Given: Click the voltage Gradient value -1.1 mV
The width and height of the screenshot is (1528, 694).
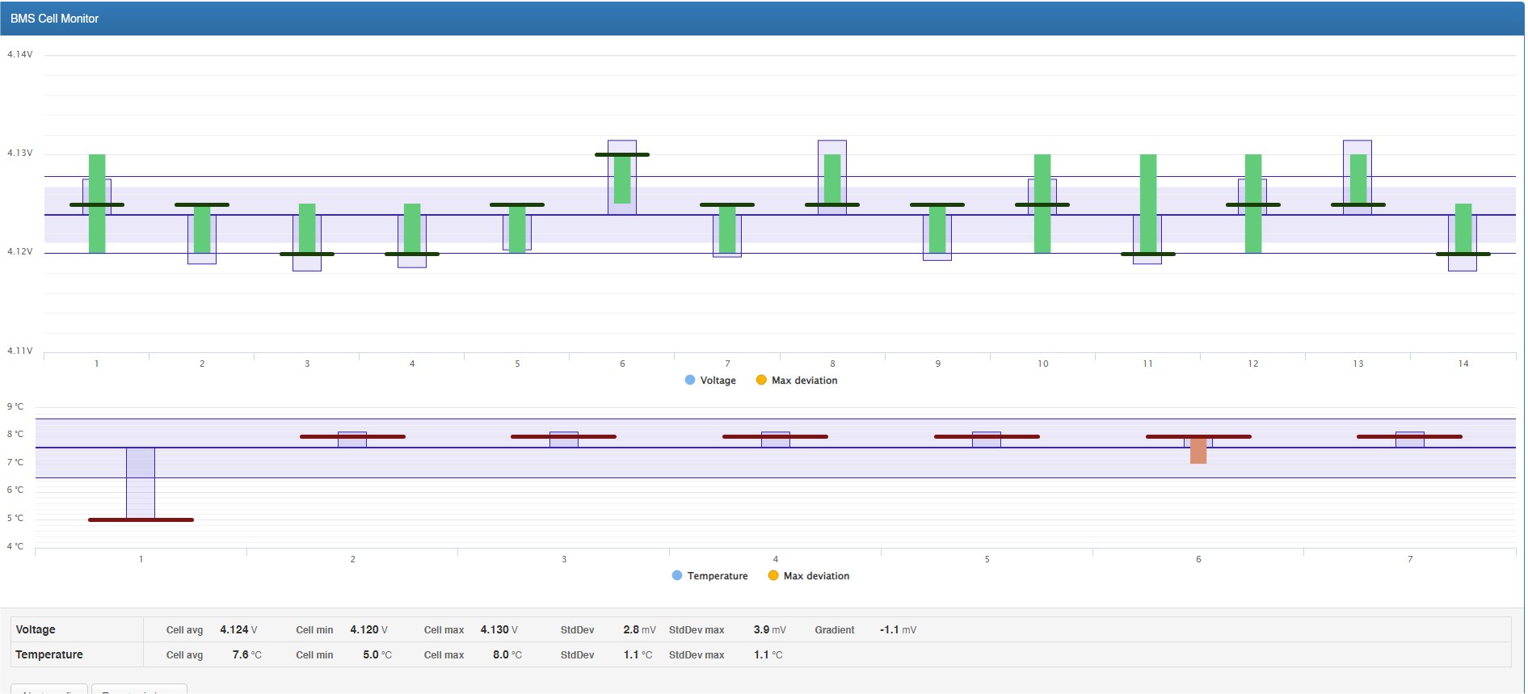Looking at the screenshot, I should [x=897, y=630].
